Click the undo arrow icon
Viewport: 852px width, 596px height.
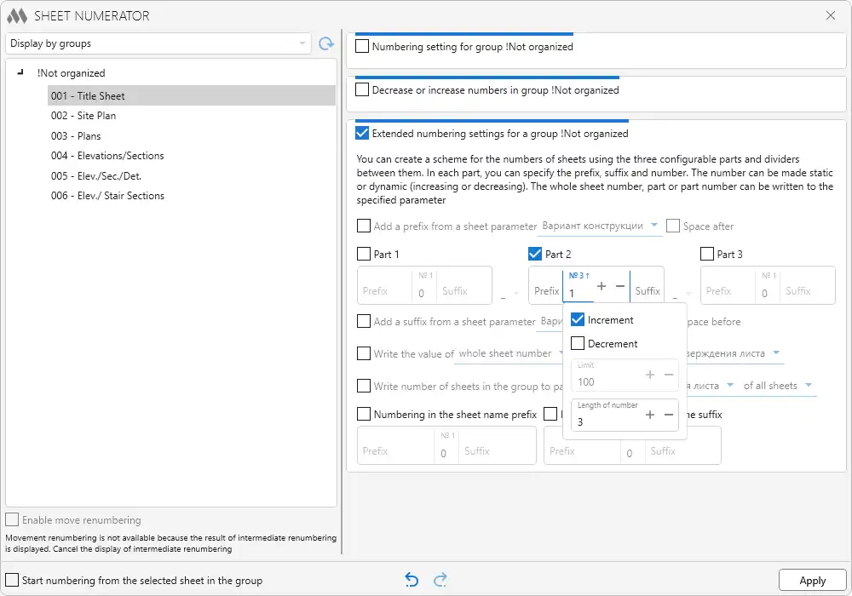point(412,580)
